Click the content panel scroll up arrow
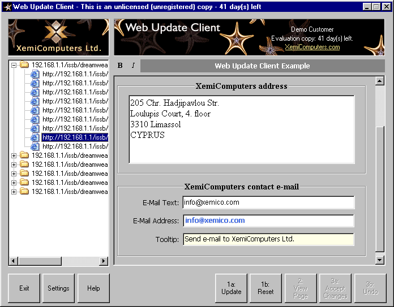394x307 pixels. click(380, 81)
